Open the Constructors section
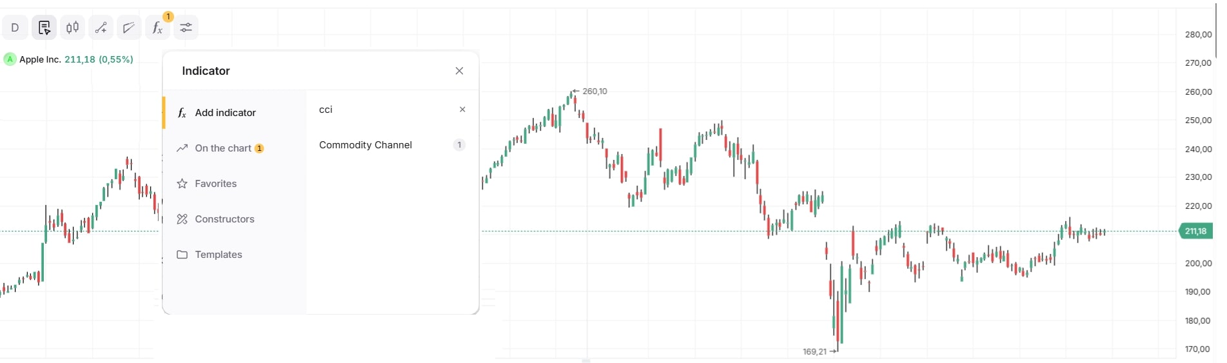This screenshot has width=1227, height=363. coord(224,219)
